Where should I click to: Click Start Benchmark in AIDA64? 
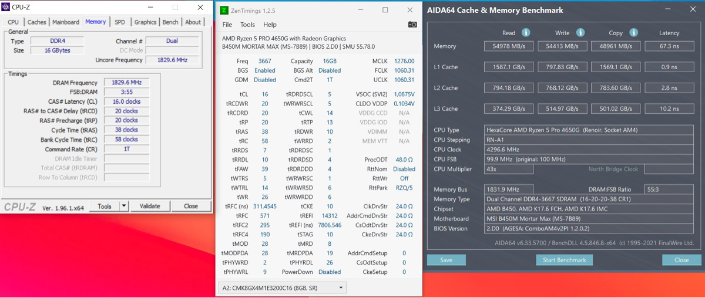pos(564,260)
